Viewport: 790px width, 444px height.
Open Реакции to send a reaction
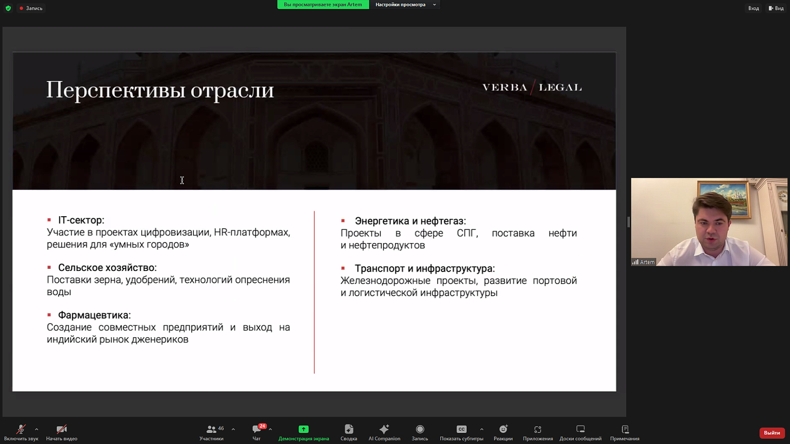[503, 431]
